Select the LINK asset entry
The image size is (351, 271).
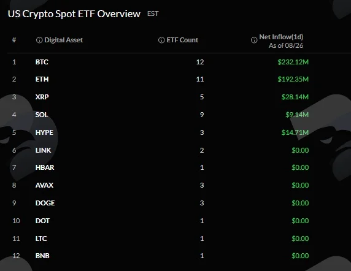coord(43,150)
